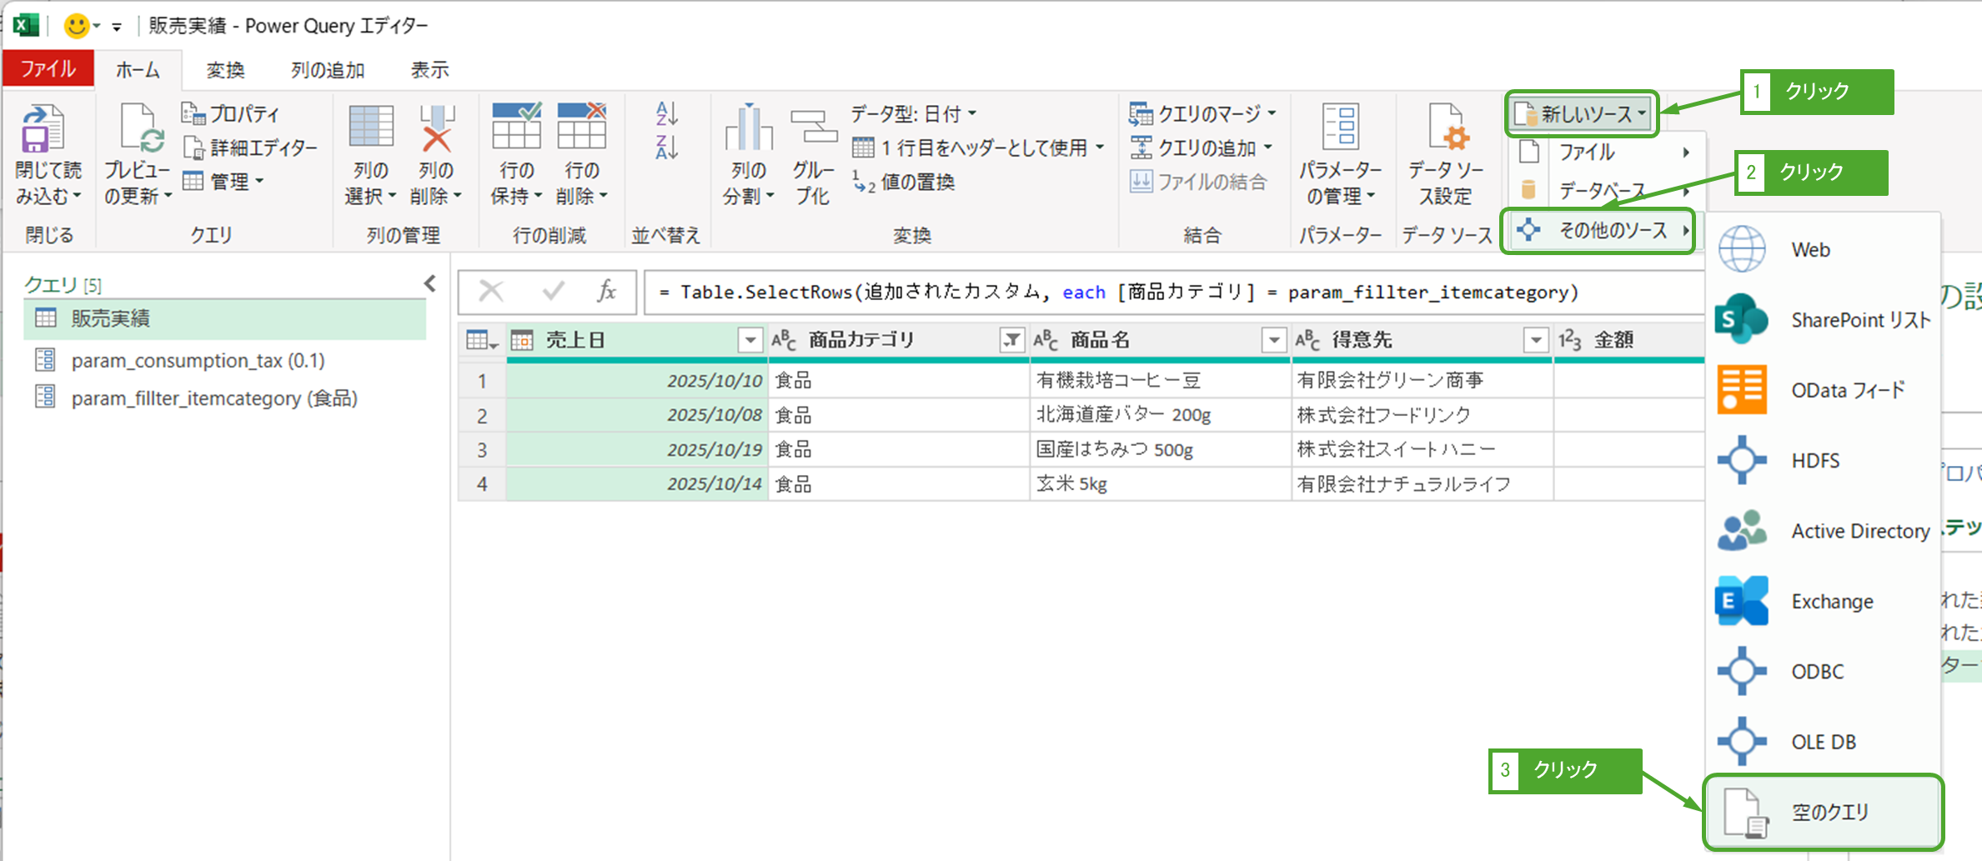Image resolution: width=1982 pixels, height=861 pixels.
Task: Click the Keep Rows icon
Action: click(x=516, y=131)
